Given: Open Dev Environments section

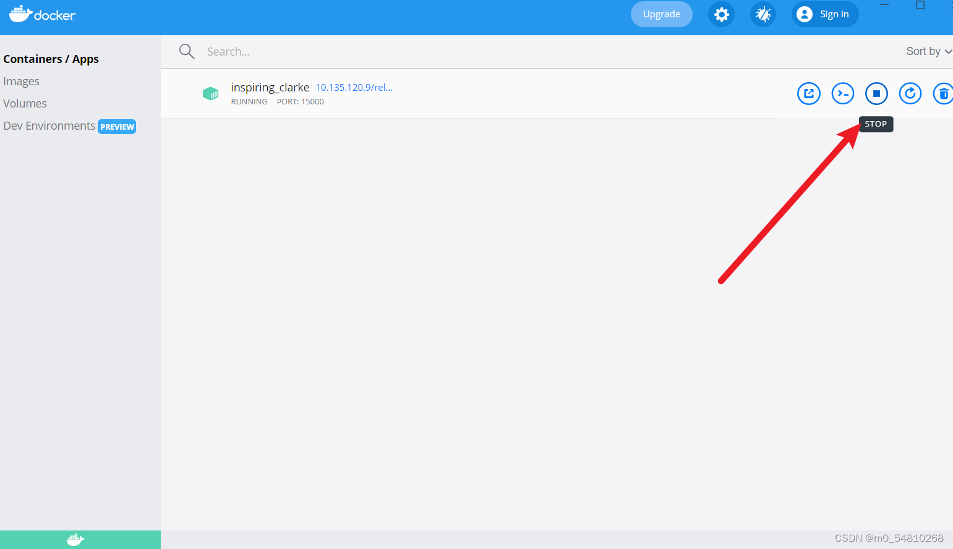Looking at the screenshot, I should (x=49, y=126).
